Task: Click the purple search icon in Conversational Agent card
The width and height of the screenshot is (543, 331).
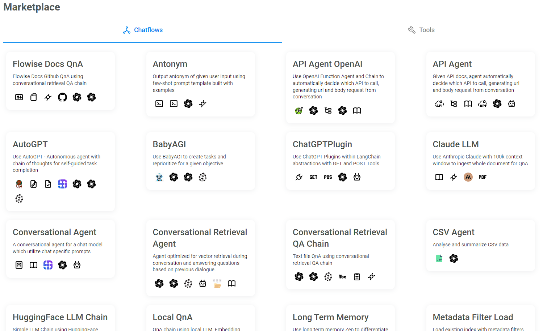Action: point(48,265)
